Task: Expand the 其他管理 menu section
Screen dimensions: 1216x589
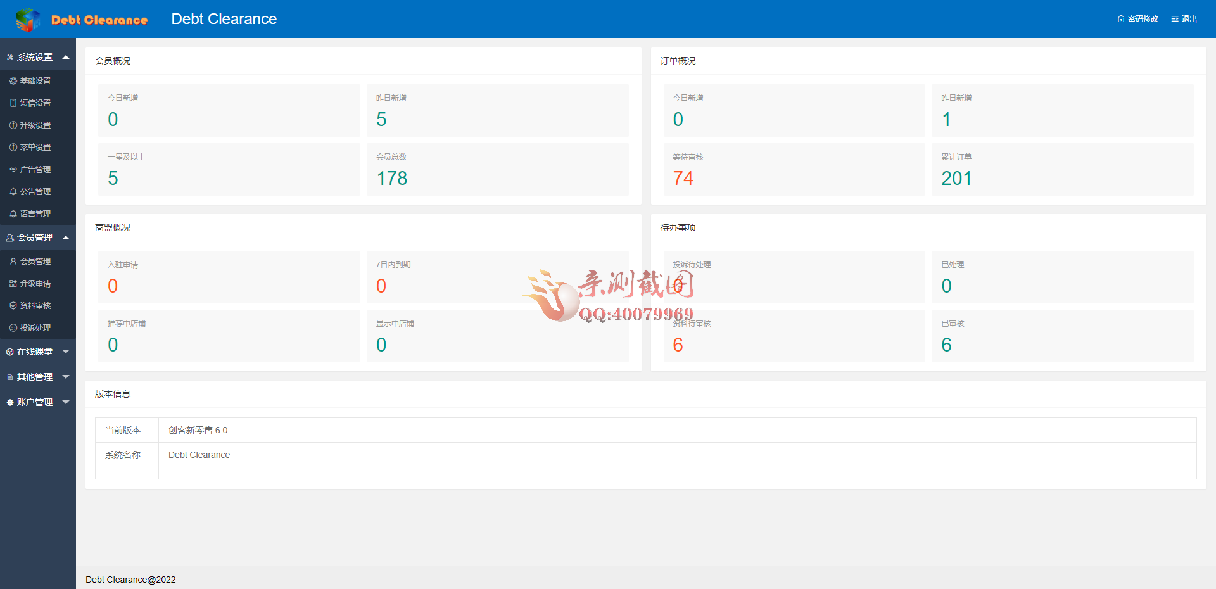Action: tap(38, 376)
